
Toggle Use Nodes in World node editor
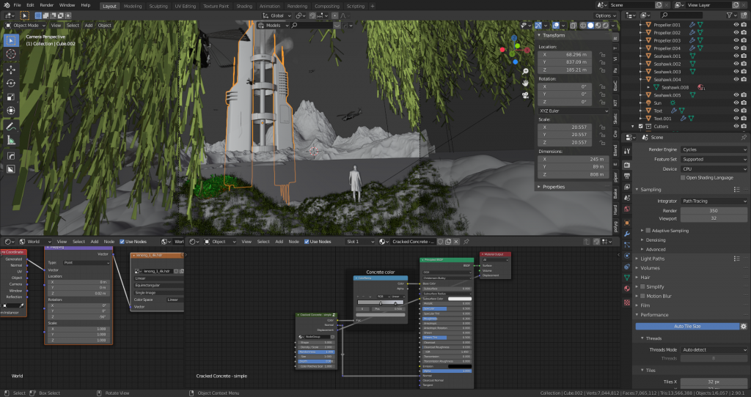pyautogui.click(x=122, y=242)
